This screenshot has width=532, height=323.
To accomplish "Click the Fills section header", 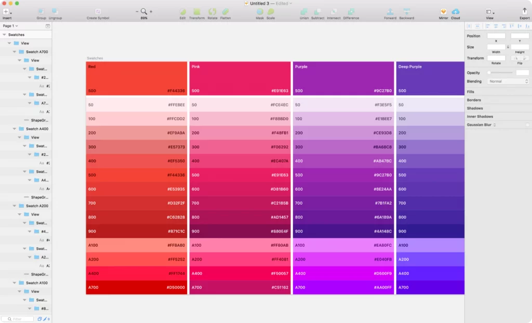I will click(x=470, y=91).
